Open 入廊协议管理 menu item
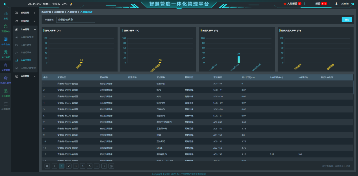Screen dimensions: 358x176 (27, 37)
